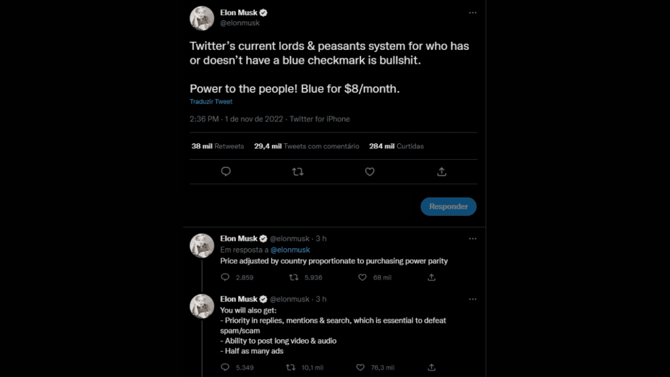Like the main tweet with the heart icon
Viewport: 670px width, 377px height.
point(370,171)
